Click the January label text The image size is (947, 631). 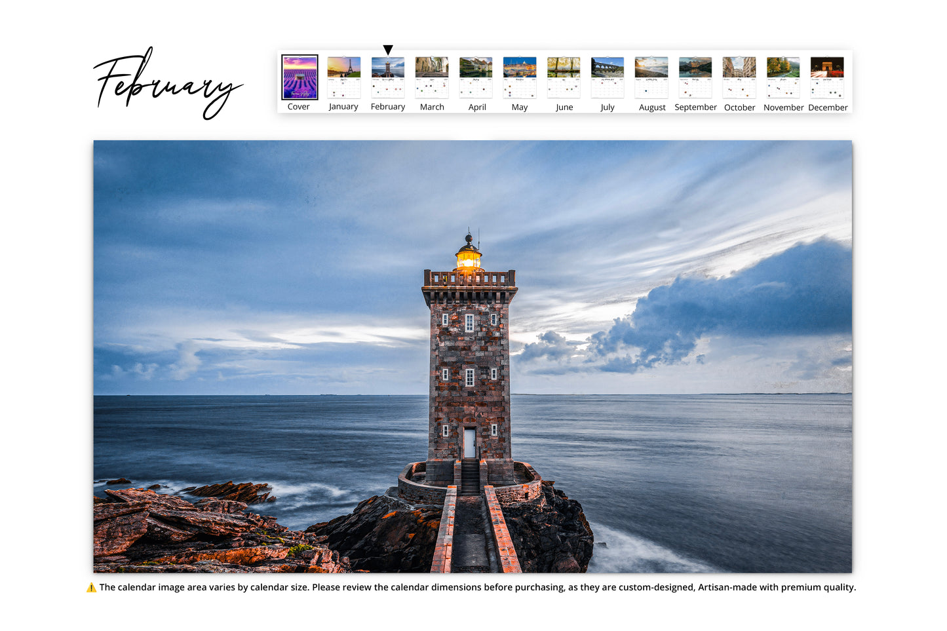click(x=343, y=107)
